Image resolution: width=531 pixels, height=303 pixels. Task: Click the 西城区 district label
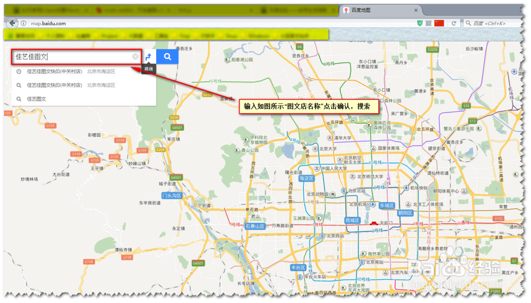point(352,220)
